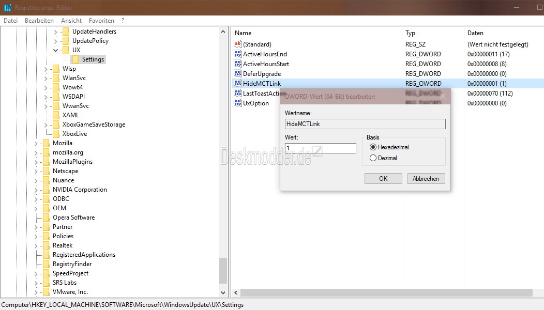
Task: Click the UpdateHandlers folder icon
Action: point(66,32)
